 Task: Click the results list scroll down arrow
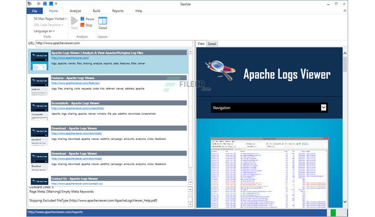point(190,182)
